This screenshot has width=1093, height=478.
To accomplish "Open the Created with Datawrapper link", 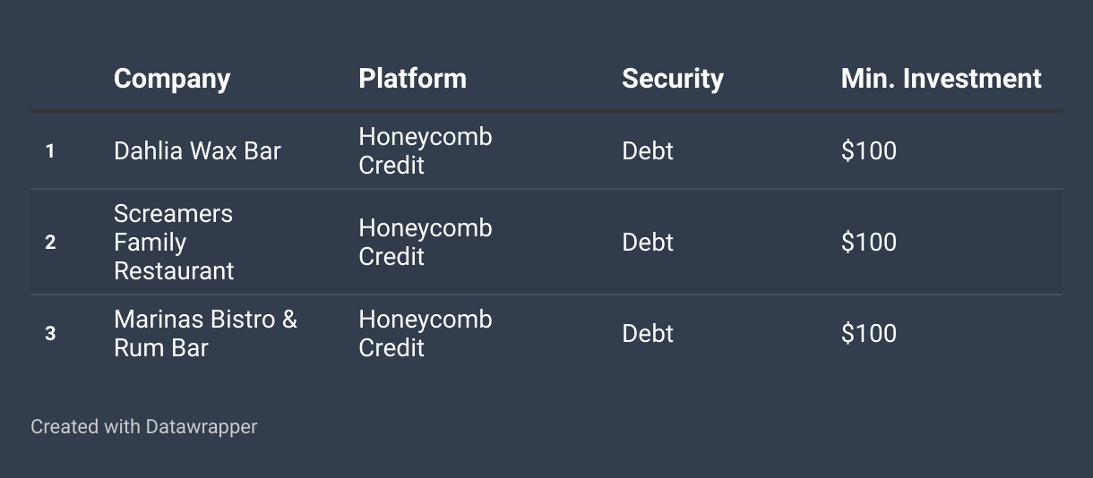I will point(144,427).
